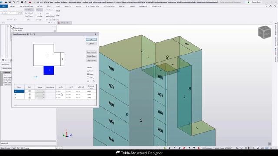Switch to the LOAD ribbon tab

coord(57,6)
